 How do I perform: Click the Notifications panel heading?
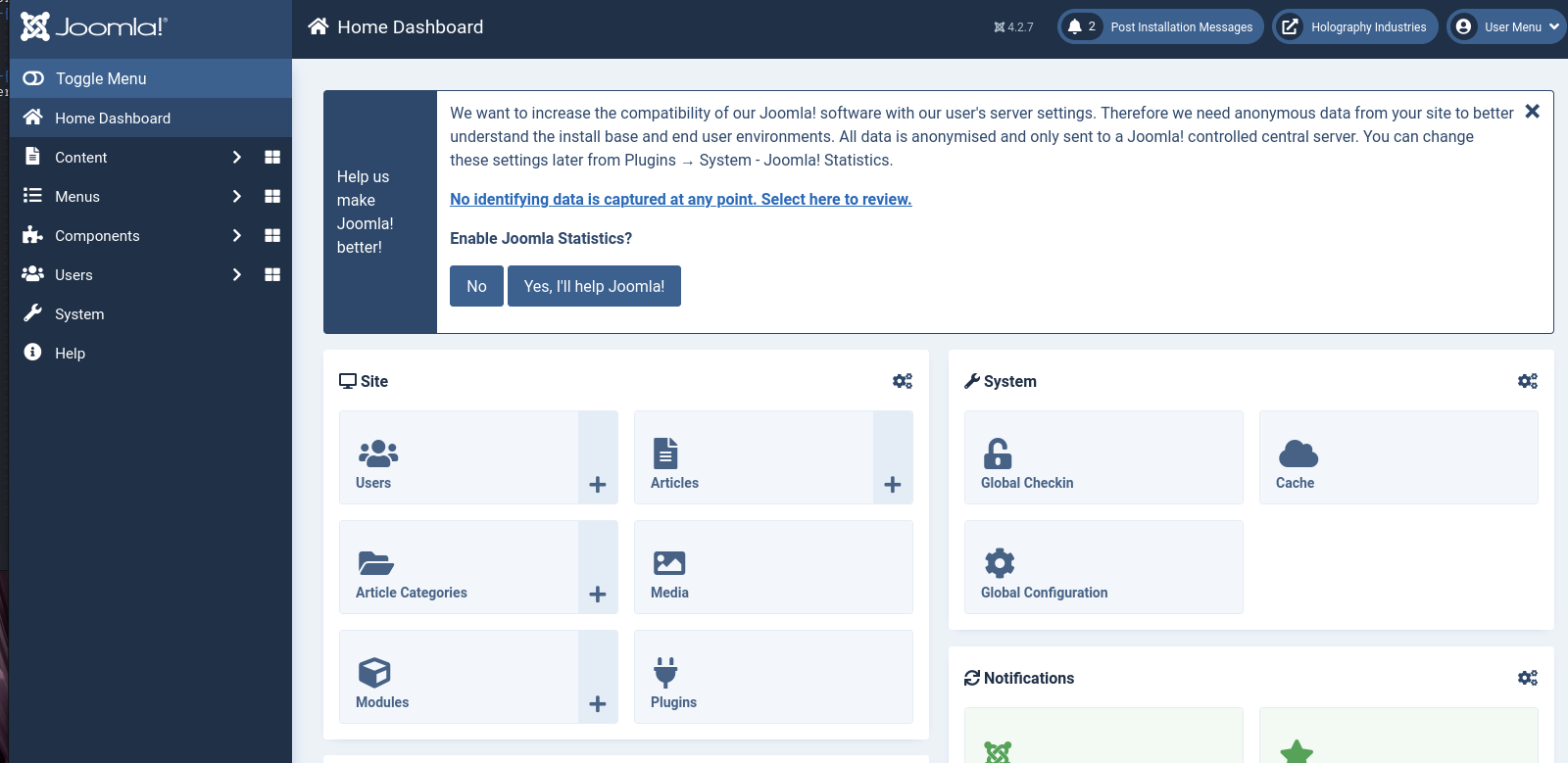1019,678
